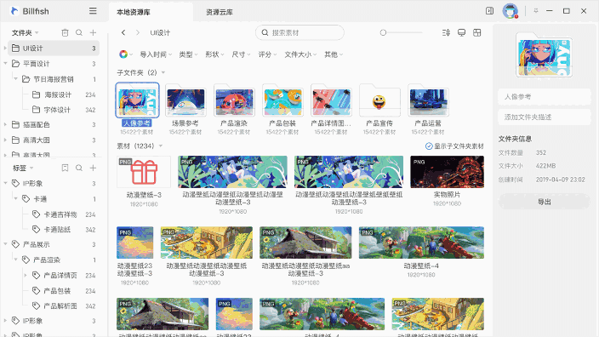Collapse the 卡通 tag group
The width and height of the screenshot is (599, 337).
pyautogui.click(x=15, y=198)
